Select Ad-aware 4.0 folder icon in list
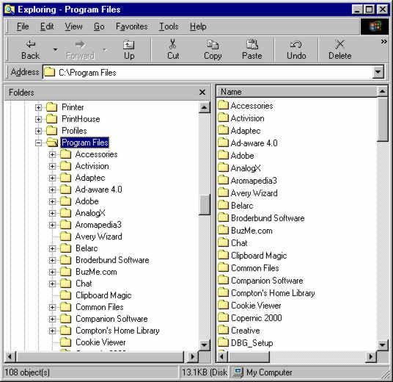 [223, 143]
